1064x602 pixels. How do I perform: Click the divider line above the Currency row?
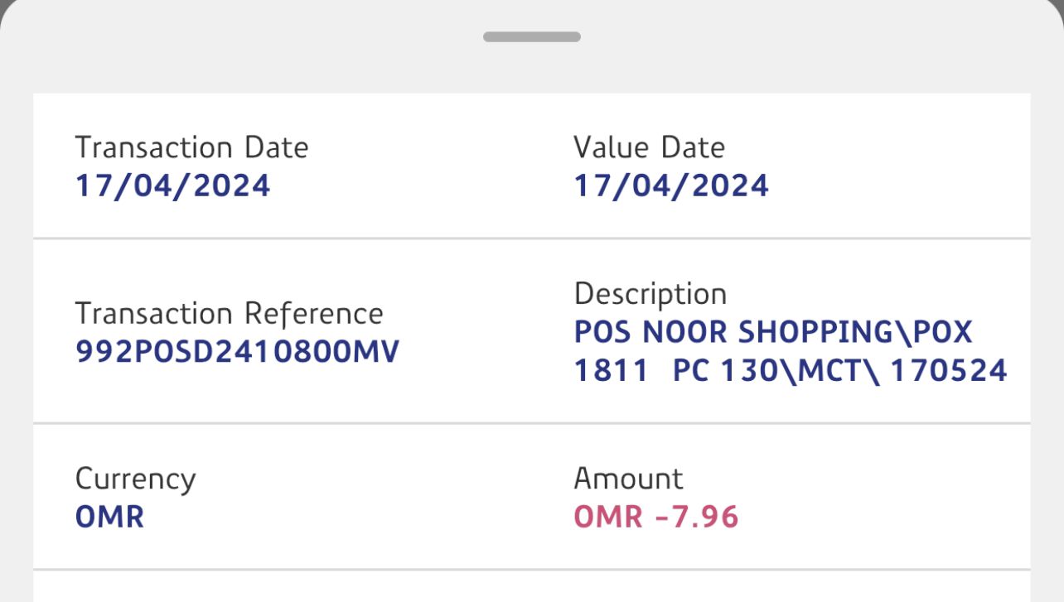click(530, 423)
